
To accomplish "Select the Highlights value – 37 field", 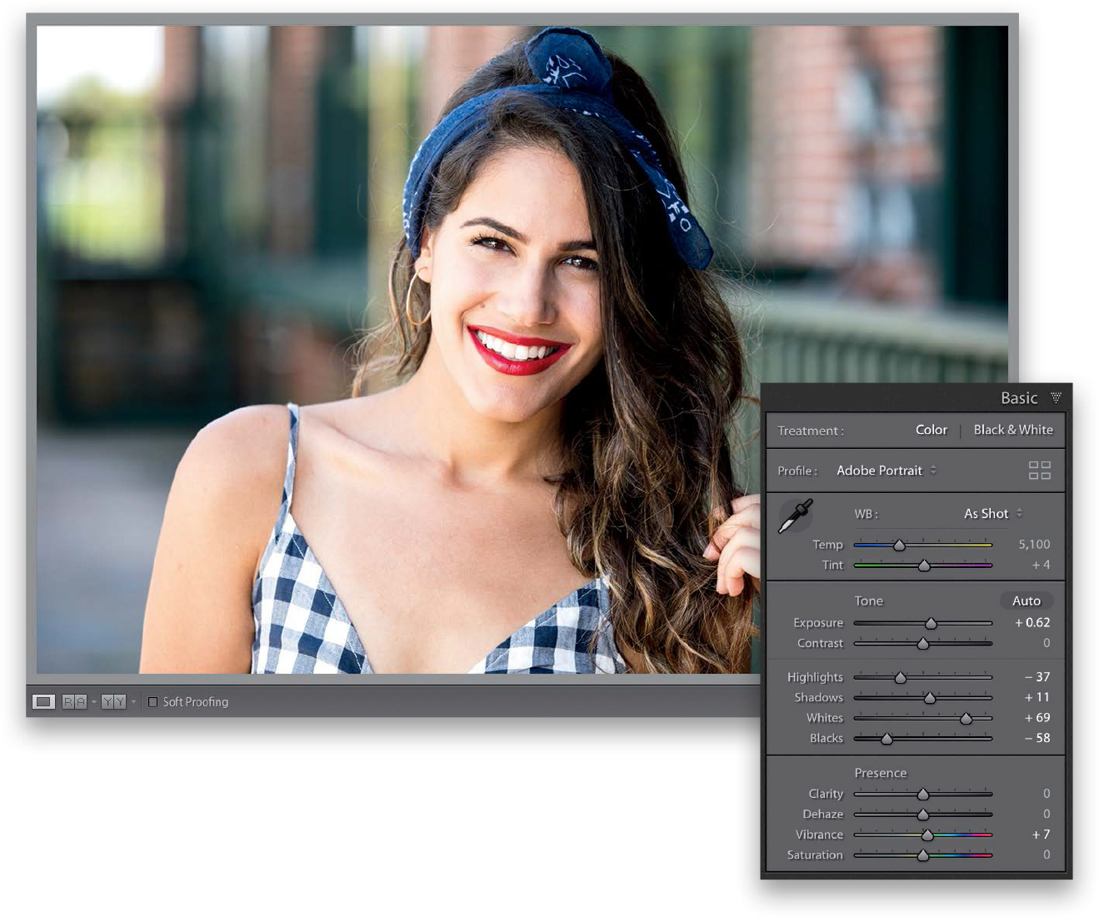I will click(1037, 676).
